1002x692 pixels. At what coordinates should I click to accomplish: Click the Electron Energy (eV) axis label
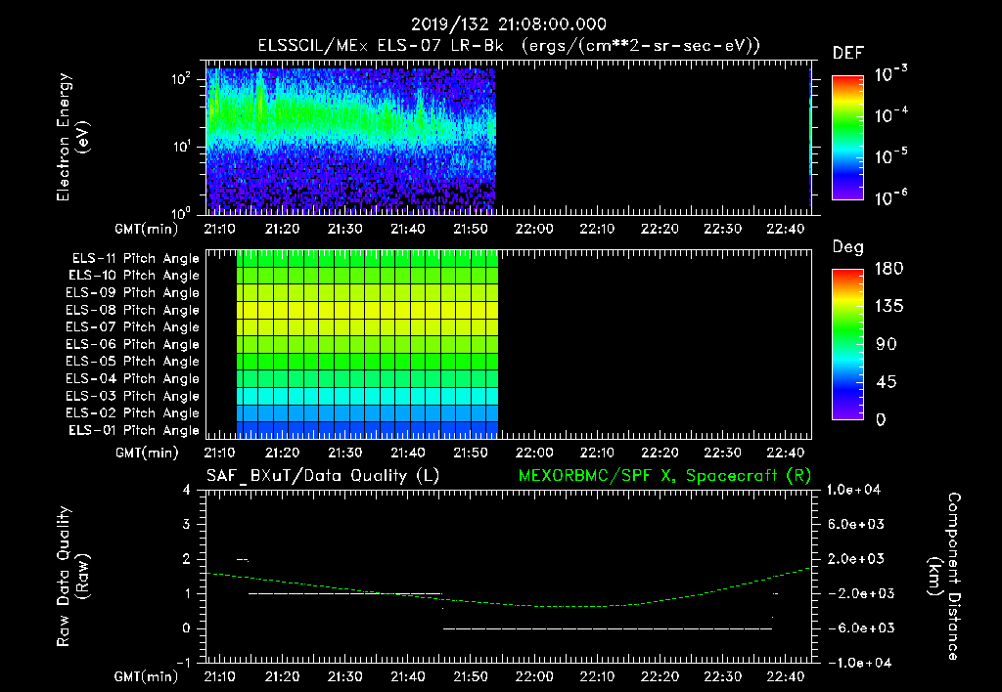coord(72,137)
